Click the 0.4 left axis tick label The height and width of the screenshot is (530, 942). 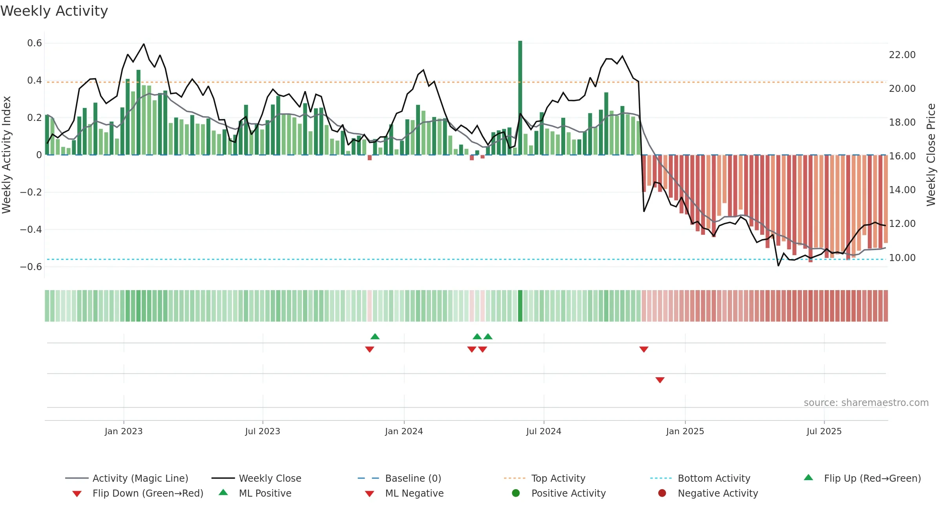pos(35,80)
